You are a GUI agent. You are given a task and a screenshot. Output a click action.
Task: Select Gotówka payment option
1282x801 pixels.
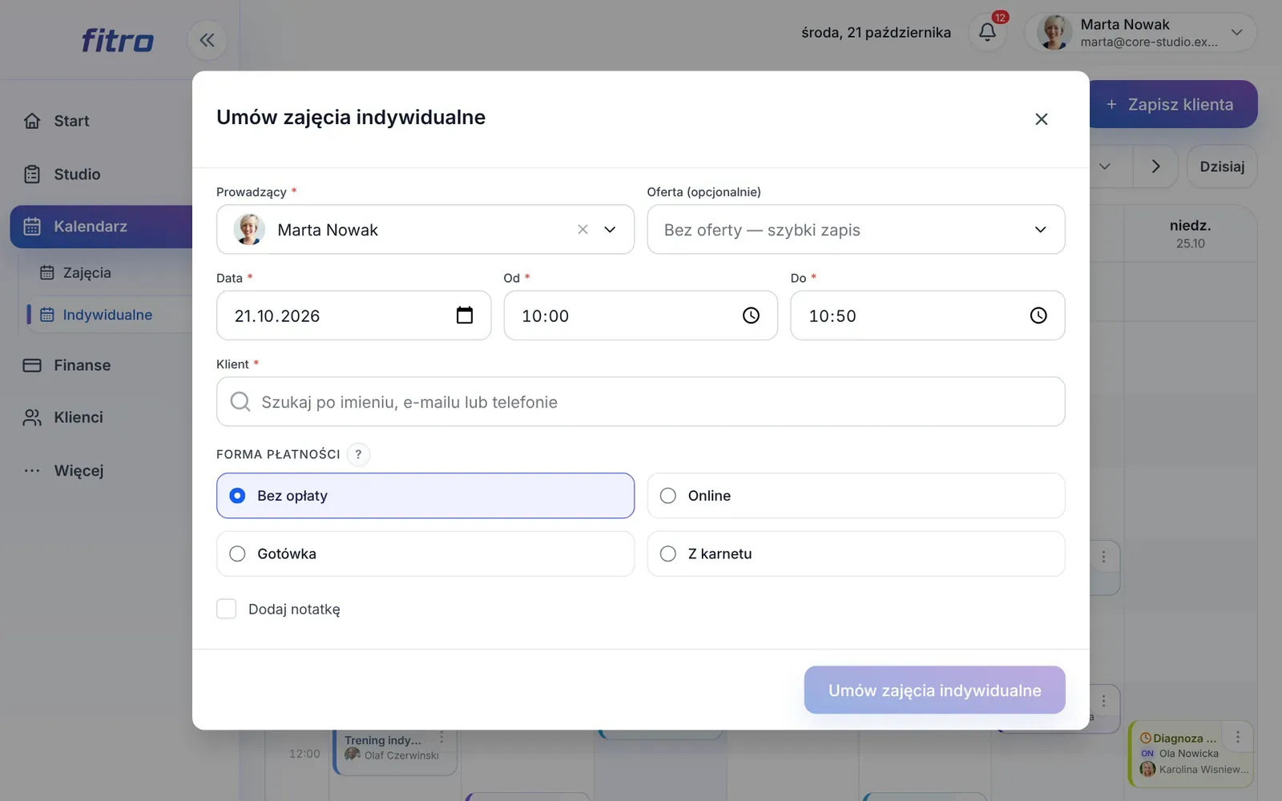click(x=425, y=553)
